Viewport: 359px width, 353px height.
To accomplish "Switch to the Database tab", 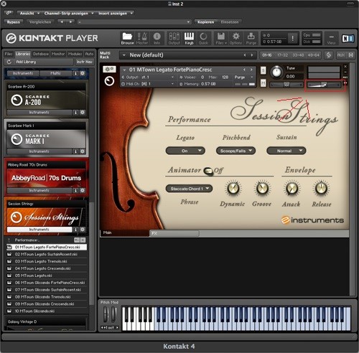I will tap(41, 54).
